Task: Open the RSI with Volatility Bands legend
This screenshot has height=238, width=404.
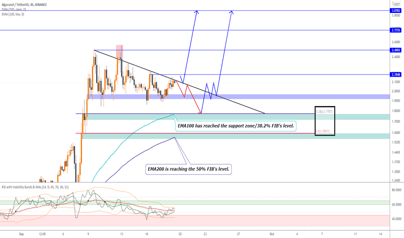Action: pos(35,187)
